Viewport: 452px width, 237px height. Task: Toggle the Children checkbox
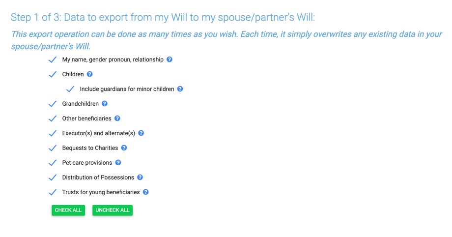click(x=53, y=75)
